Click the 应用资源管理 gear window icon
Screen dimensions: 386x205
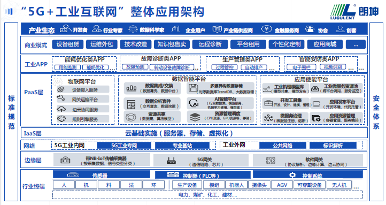coord(316,118)
